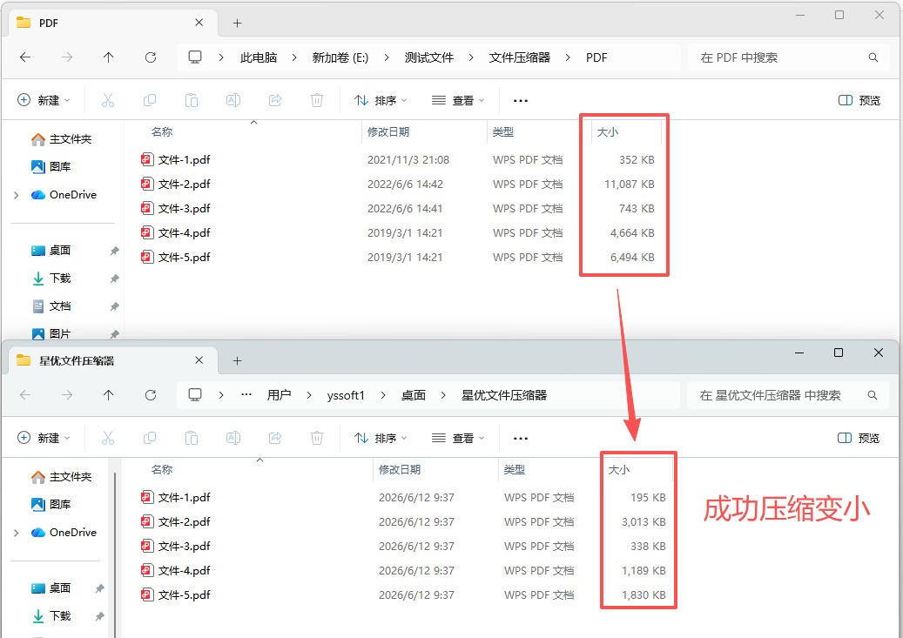Viewport: 903px width, 638px height.
Task: Select 文件-1.pdf sized 195 KB in the 星优文件压缩器 window
Action: click(x=403, y=498)
